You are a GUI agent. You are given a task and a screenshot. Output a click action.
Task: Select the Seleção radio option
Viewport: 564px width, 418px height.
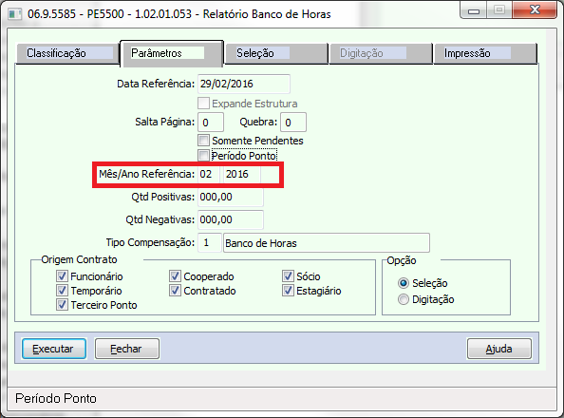(404, 283)
